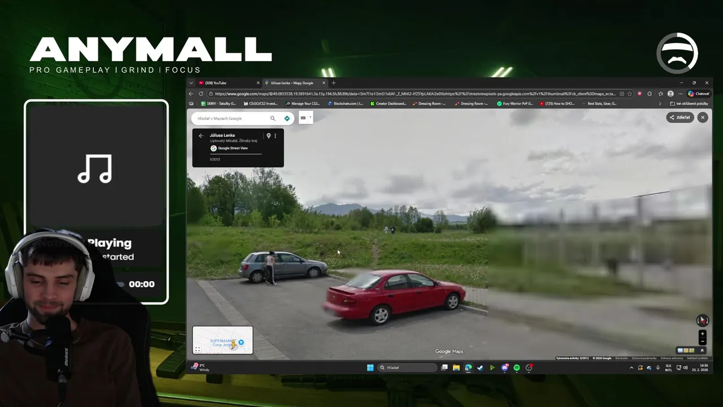This screenshot has width=723, height=407.
Task: Switch SLK INTL keyboard language indicator
Action: tap(669, 367)
